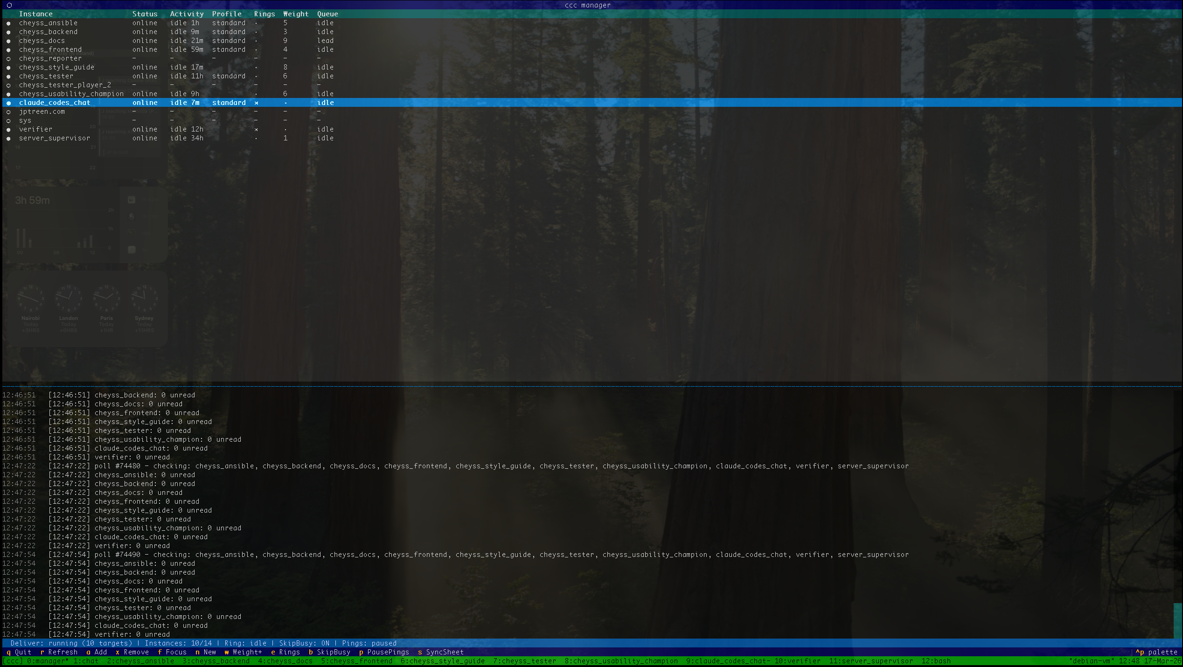The width and height of the screenshot is (1183, 667).
Task: Click the circle icon in title bar
Action: point(9,5)
